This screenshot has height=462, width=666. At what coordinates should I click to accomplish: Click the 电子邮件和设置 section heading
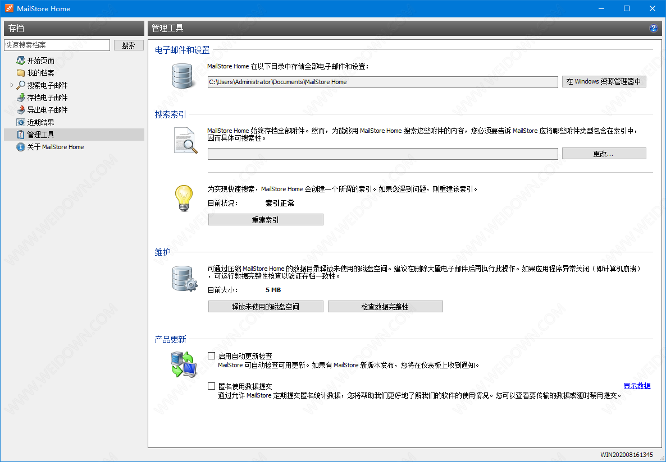pyautogui.click(x=182, y=50)
